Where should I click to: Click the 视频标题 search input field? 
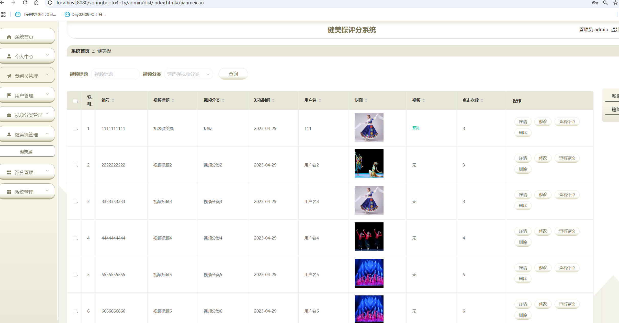115,74
